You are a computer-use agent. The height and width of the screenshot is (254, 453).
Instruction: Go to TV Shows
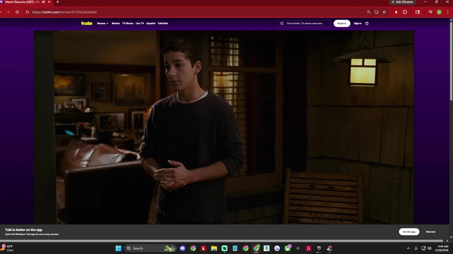(x=128, y=23)
